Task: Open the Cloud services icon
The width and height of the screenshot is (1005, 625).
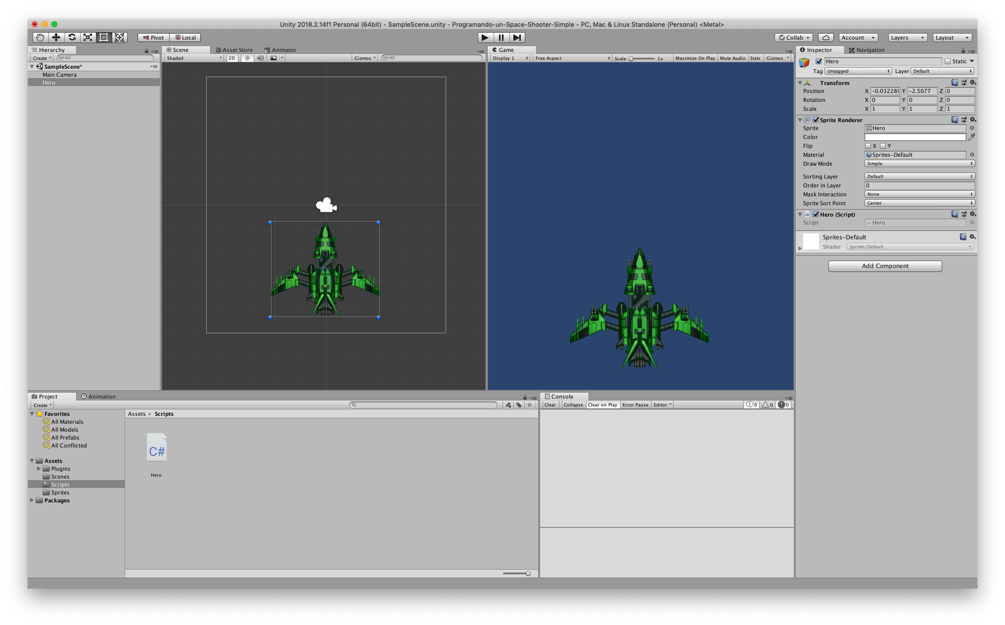Action: tap(825, 38)
